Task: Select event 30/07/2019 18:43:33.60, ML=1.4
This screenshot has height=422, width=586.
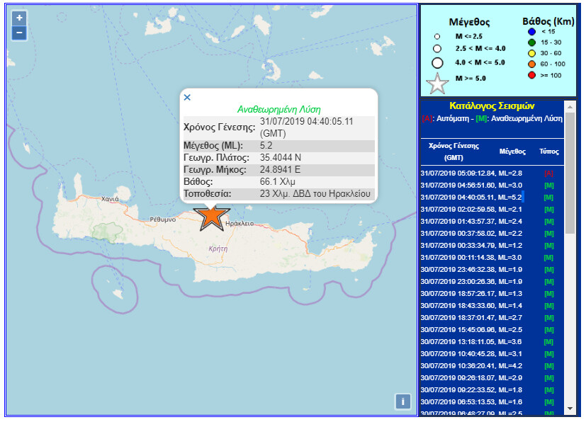Action: [x=471, y=305]
